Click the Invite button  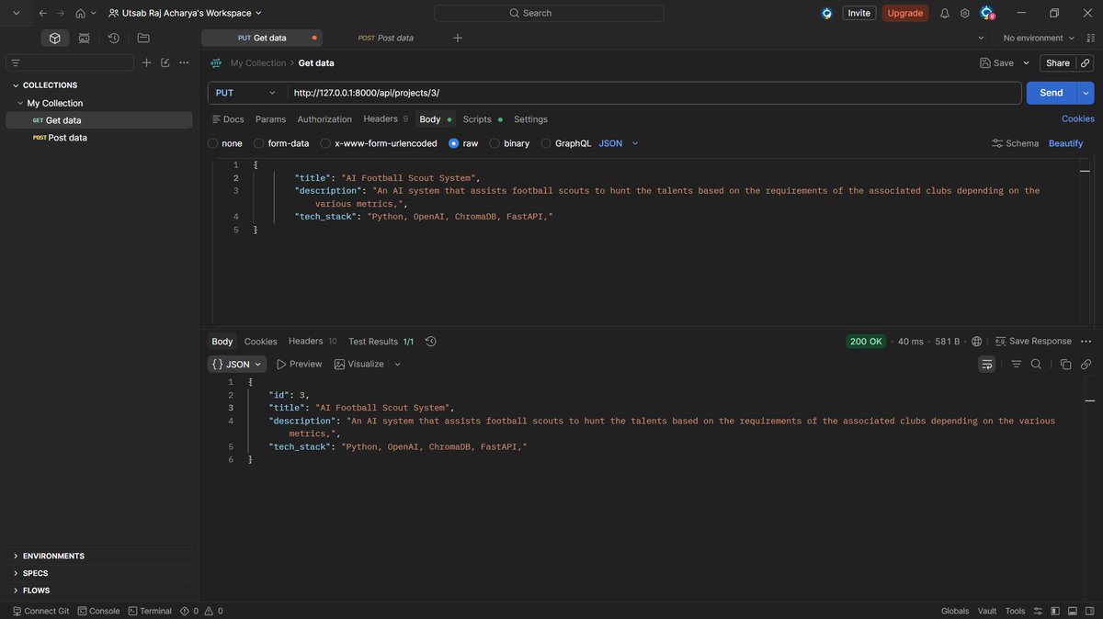859,13
